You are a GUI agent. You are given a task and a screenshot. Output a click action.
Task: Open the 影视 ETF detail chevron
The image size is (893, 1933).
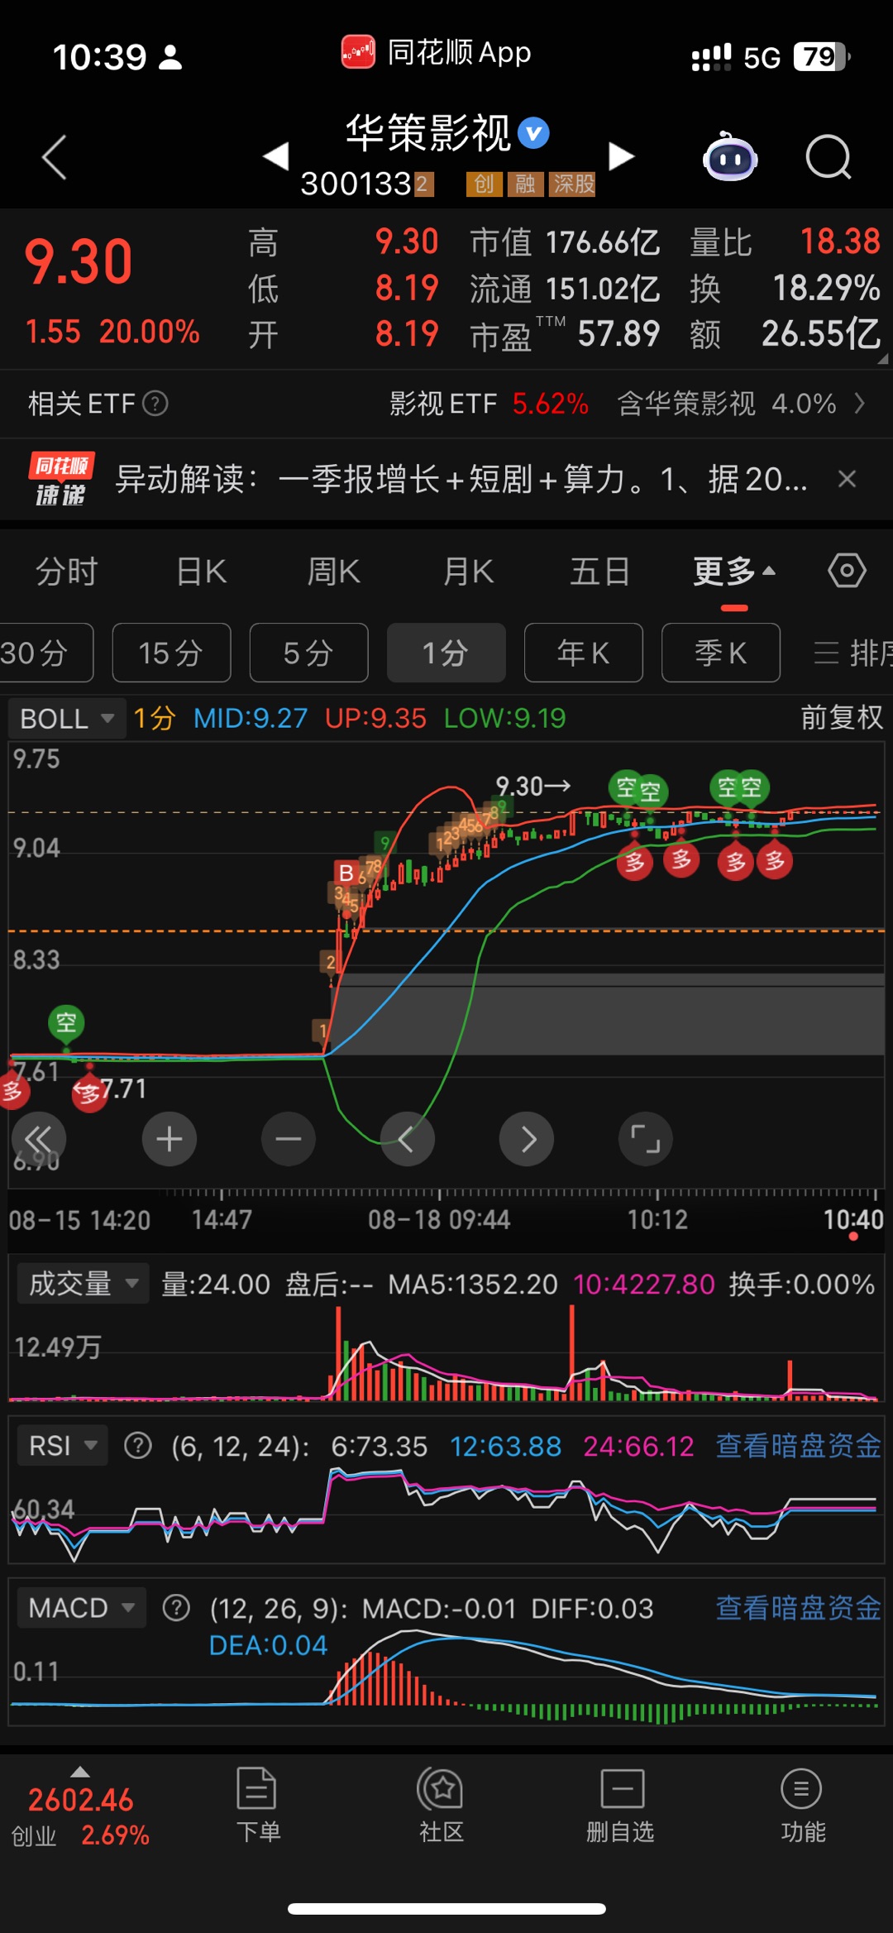pyautogui.click(x=860, y=404)
